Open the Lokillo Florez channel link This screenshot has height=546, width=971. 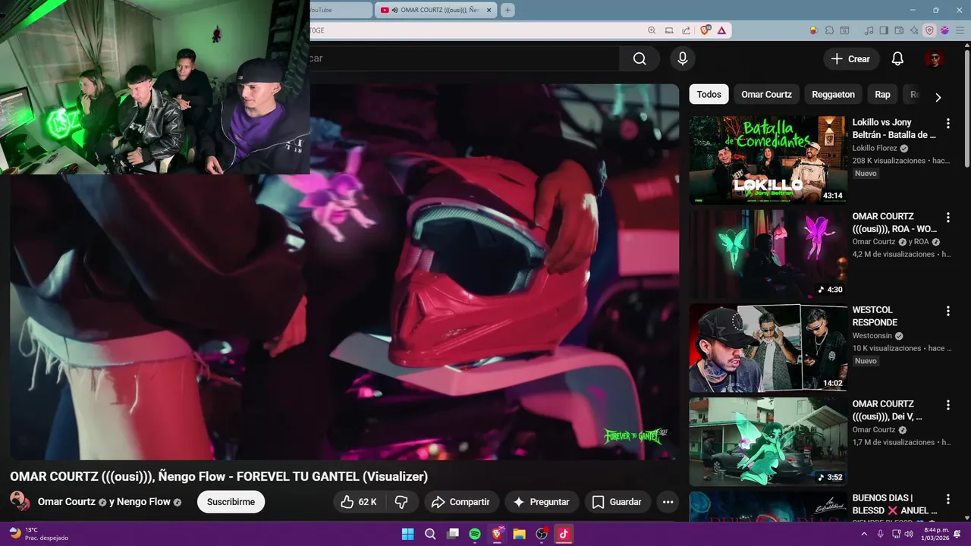click(x=874, y=148)
